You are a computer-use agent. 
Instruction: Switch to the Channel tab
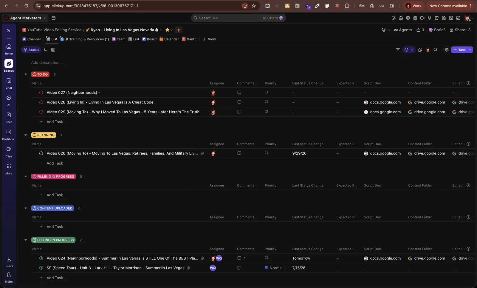click(32, 39)
